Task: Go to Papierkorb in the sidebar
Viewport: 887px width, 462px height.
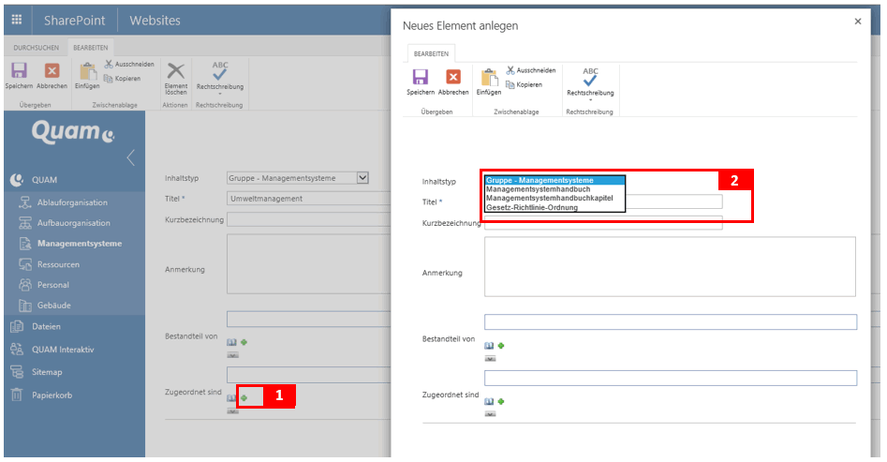Action: pyautogui.click(x=52, y=395)
